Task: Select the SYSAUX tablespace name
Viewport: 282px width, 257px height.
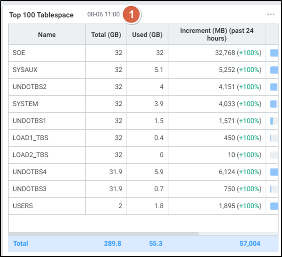Action: click(25, 70)
